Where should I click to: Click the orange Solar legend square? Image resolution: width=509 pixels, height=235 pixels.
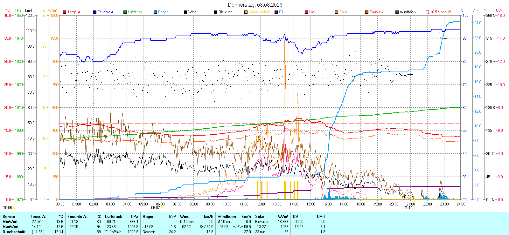coord(337,12)
